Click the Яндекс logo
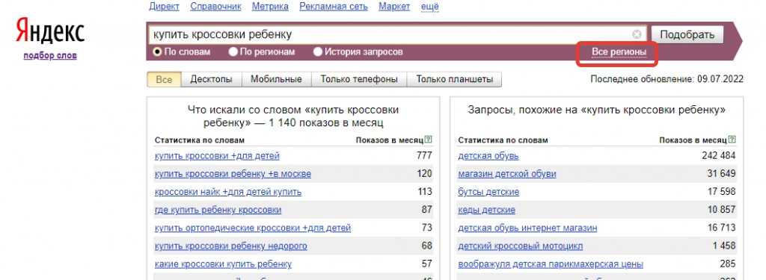The height and width of the screenshot is (280, 766). click(x=50, y=31)
